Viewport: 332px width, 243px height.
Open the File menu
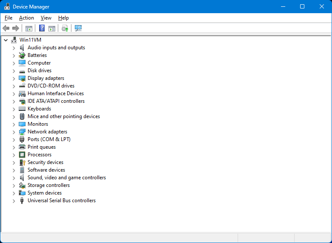pos(9,18)
